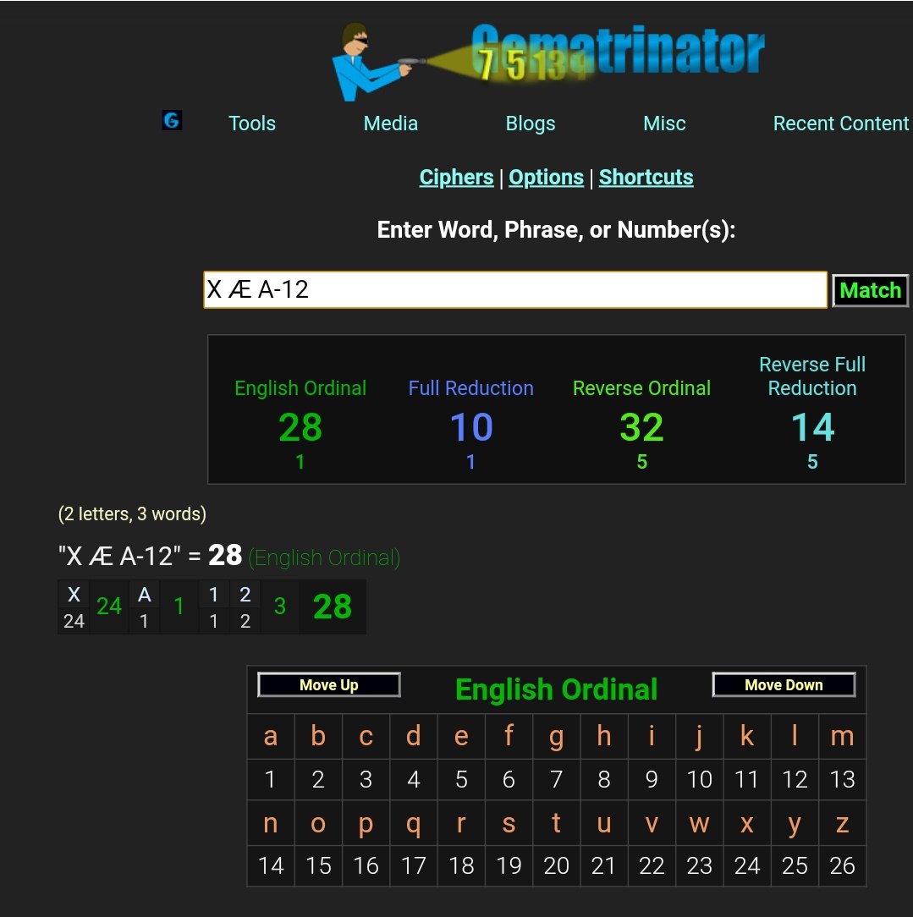Click letter q in cipher chart

coord(414,823)
